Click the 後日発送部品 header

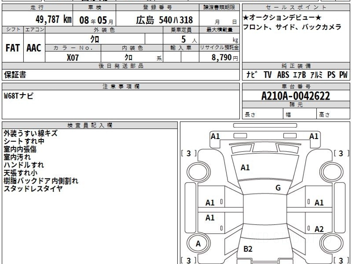(x=121, y=66)
